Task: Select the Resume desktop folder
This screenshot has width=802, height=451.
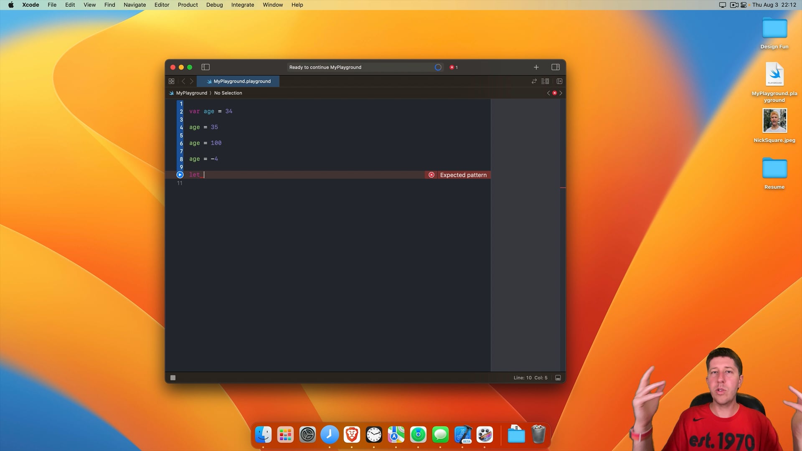Action: pos(774,174)
